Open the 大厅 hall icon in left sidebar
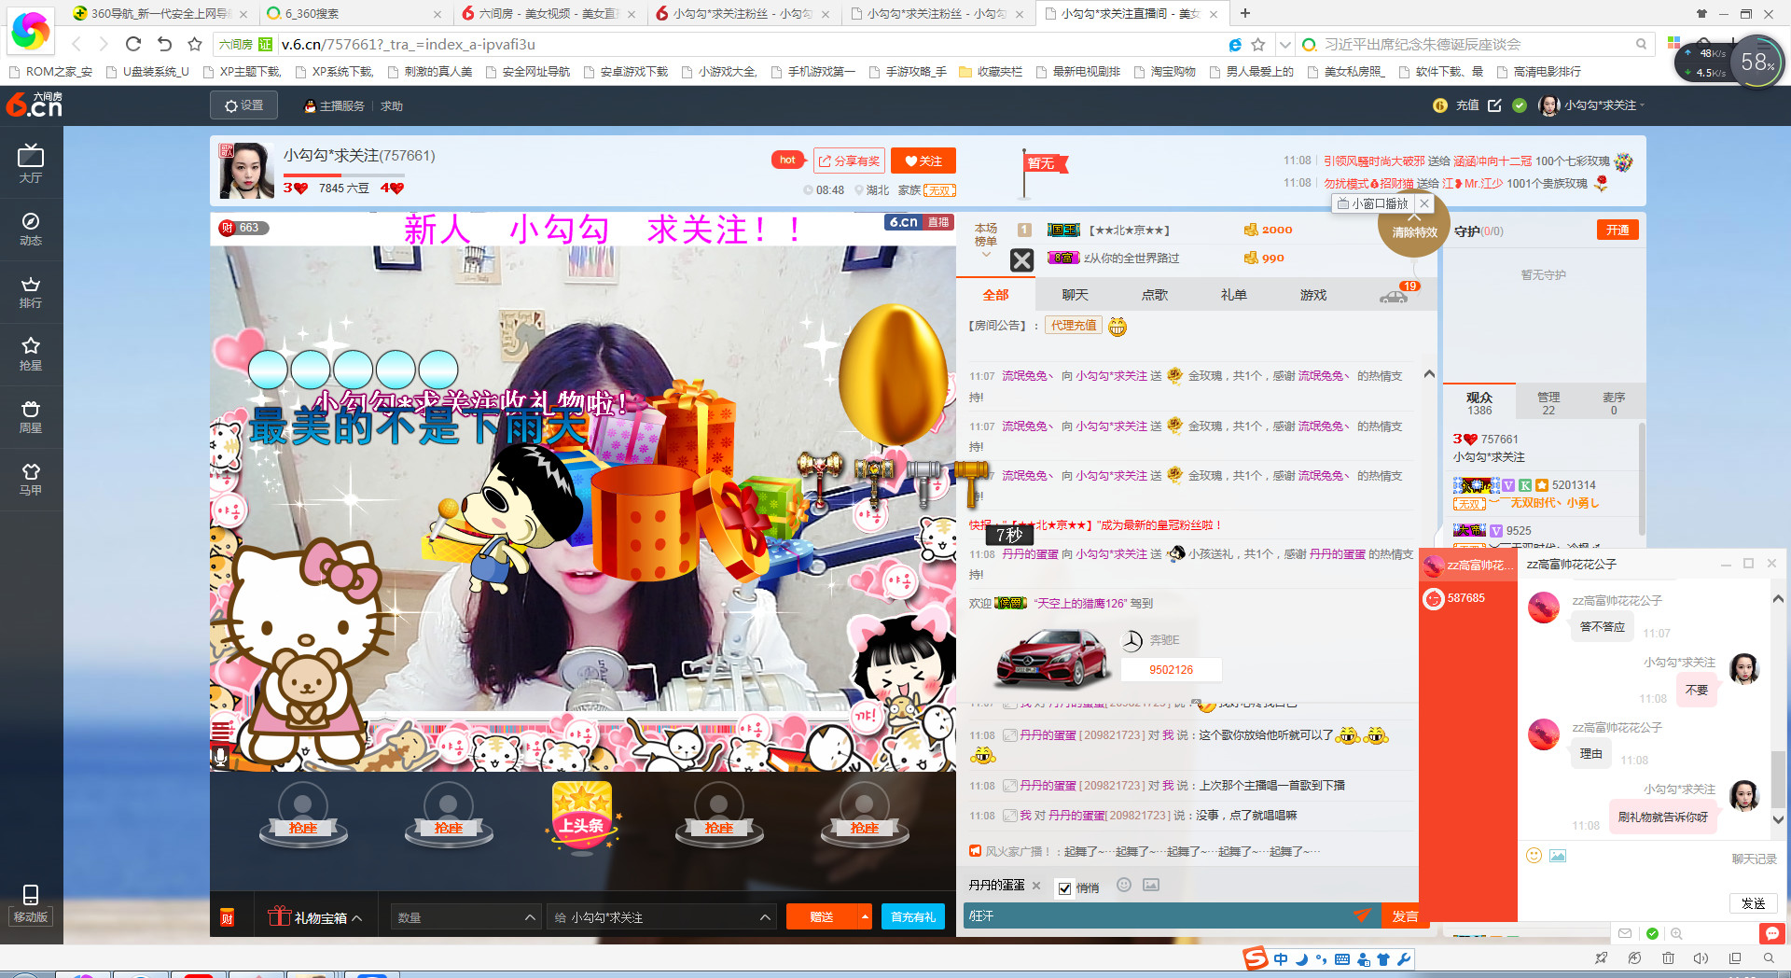 31,163
